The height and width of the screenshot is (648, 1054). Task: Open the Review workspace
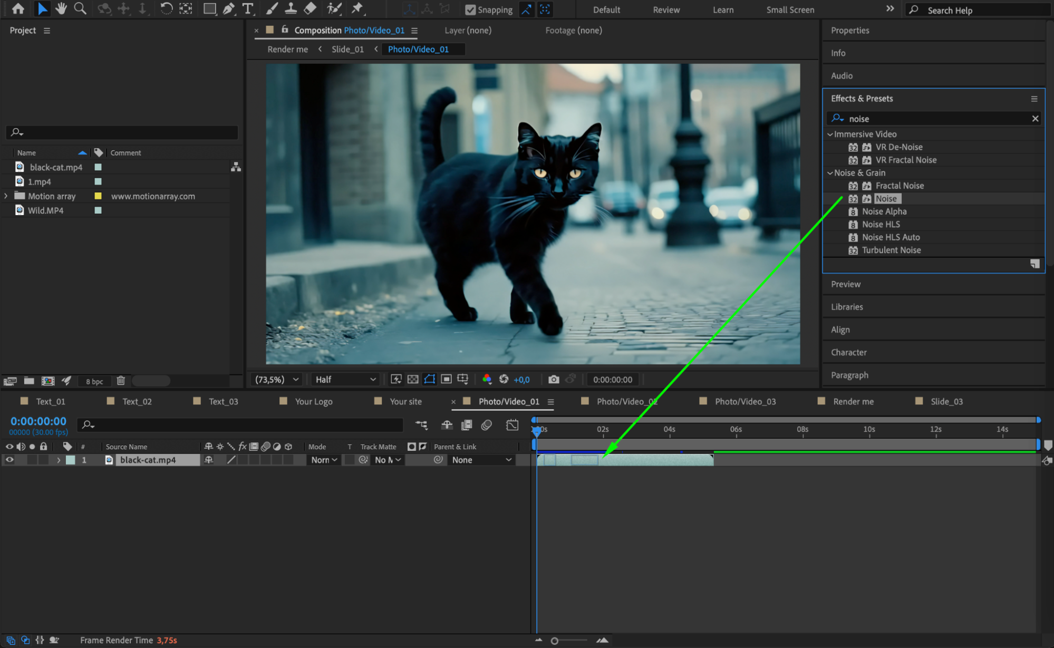666,9
